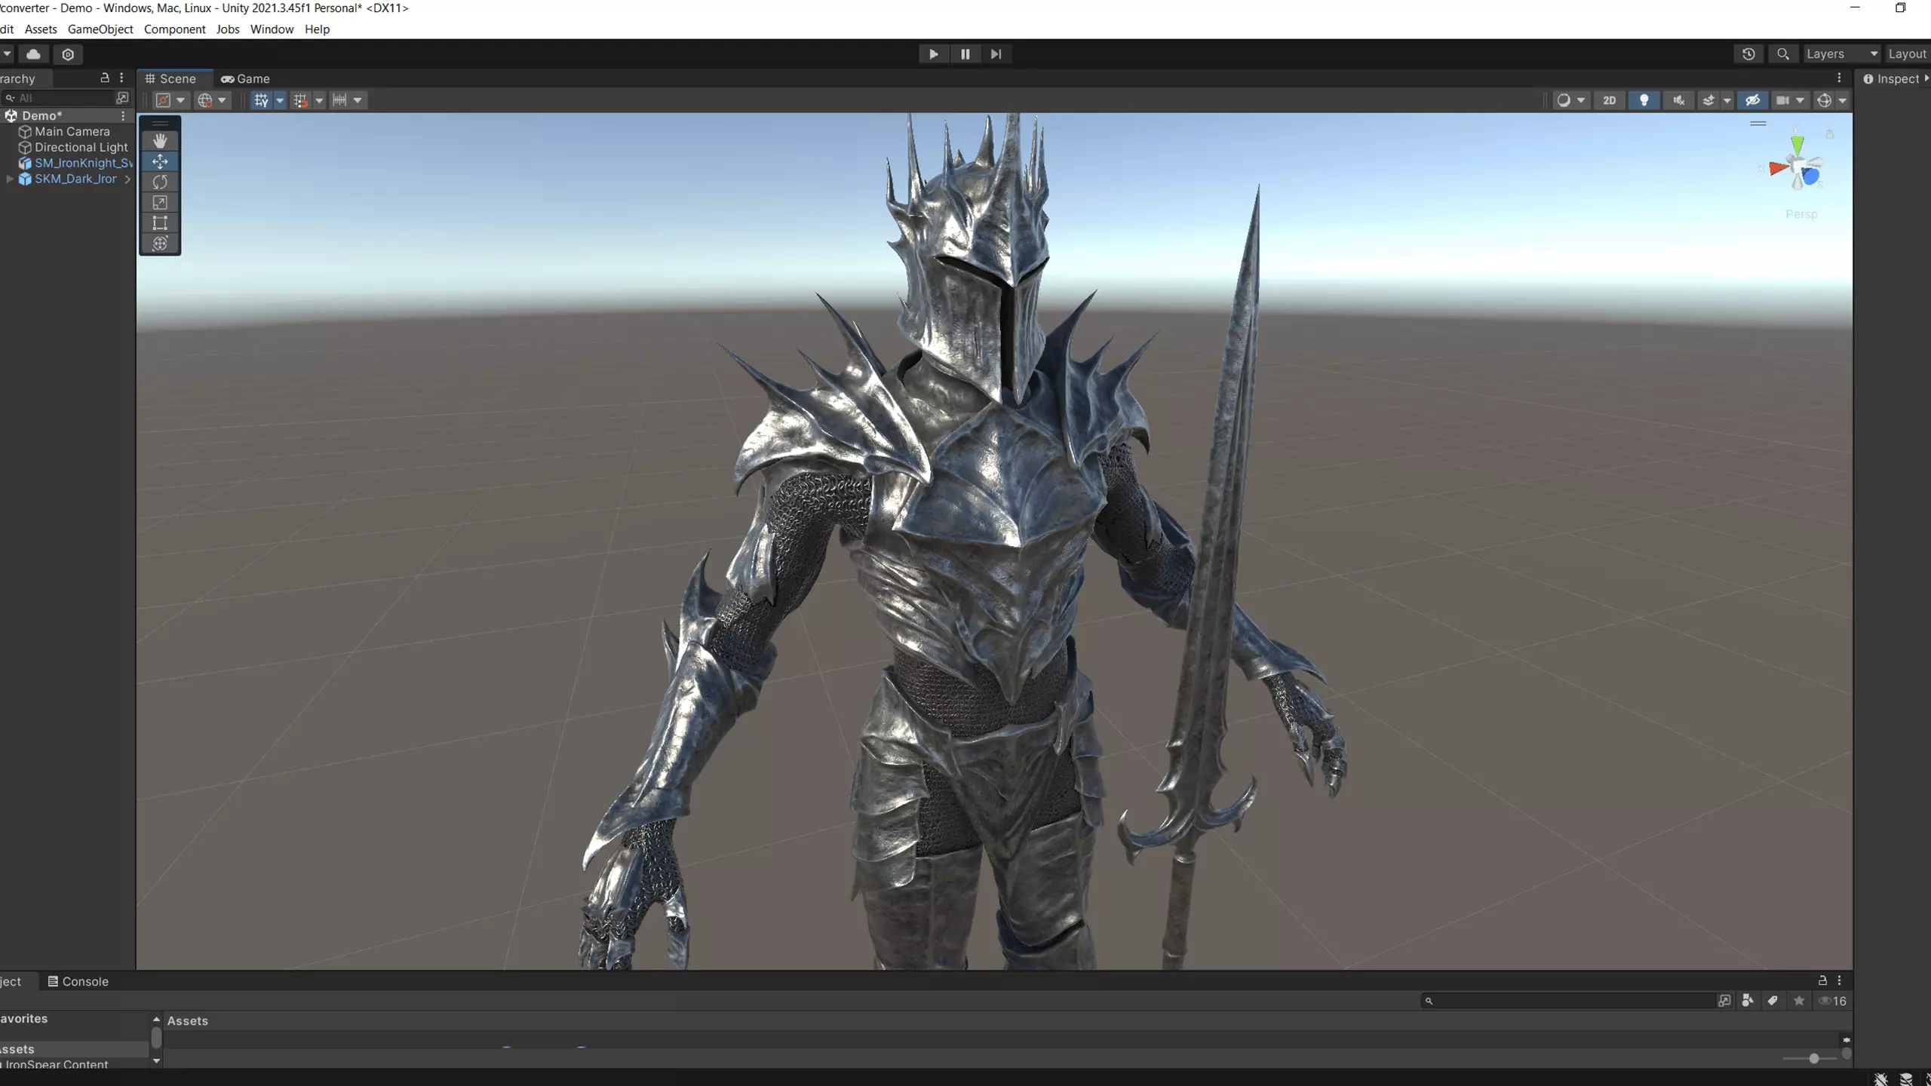Select the Rect transform tool
Image resolution: width=1931 pixels, height=1086 pixels.
(160, 222)
